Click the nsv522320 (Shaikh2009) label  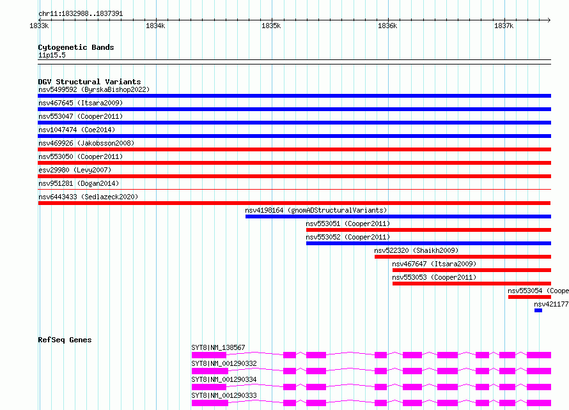[416, 250]
